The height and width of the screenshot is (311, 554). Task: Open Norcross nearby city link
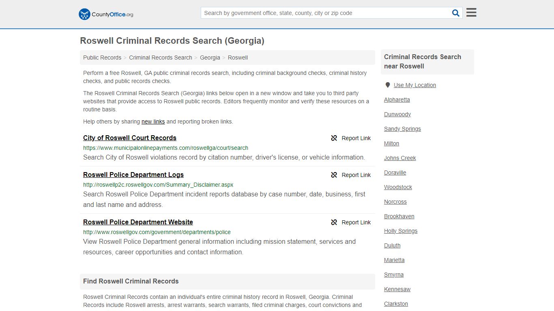point(395,202)
